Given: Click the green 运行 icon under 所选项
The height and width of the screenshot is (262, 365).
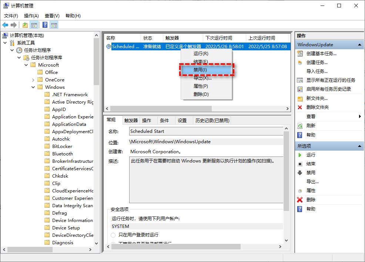Looking at the screenshot, I should [x=300, y=155].
